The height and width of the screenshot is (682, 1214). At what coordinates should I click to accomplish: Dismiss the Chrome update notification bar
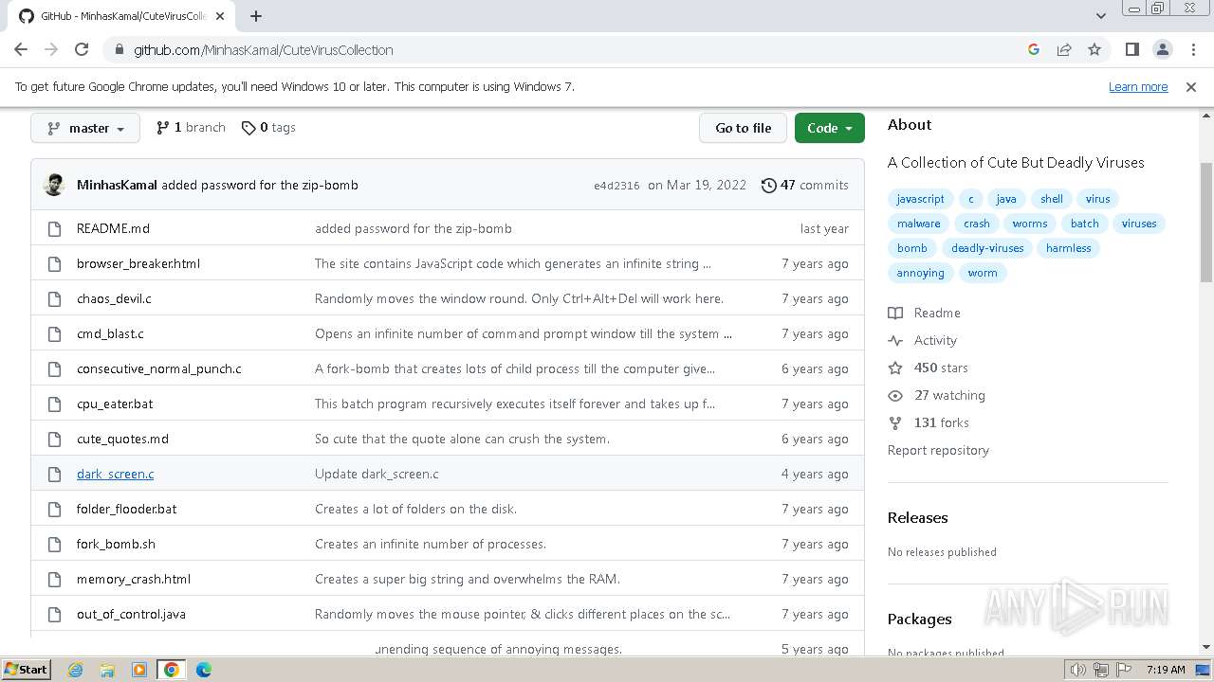(x=1191, y=86)
